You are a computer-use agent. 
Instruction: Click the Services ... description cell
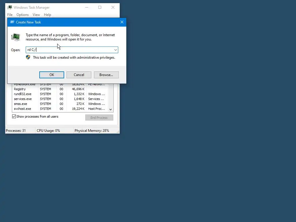click(96, 99)
